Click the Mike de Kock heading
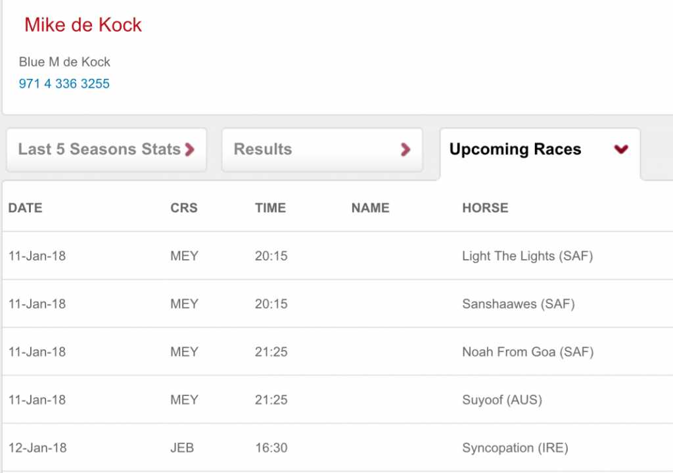The width and height of the screenshot is (673, 473). [83, 25]
